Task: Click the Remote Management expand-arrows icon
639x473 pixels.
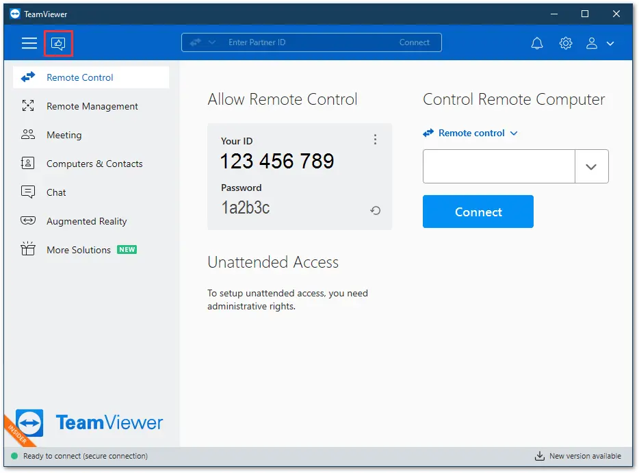Action: pos(28,105)
